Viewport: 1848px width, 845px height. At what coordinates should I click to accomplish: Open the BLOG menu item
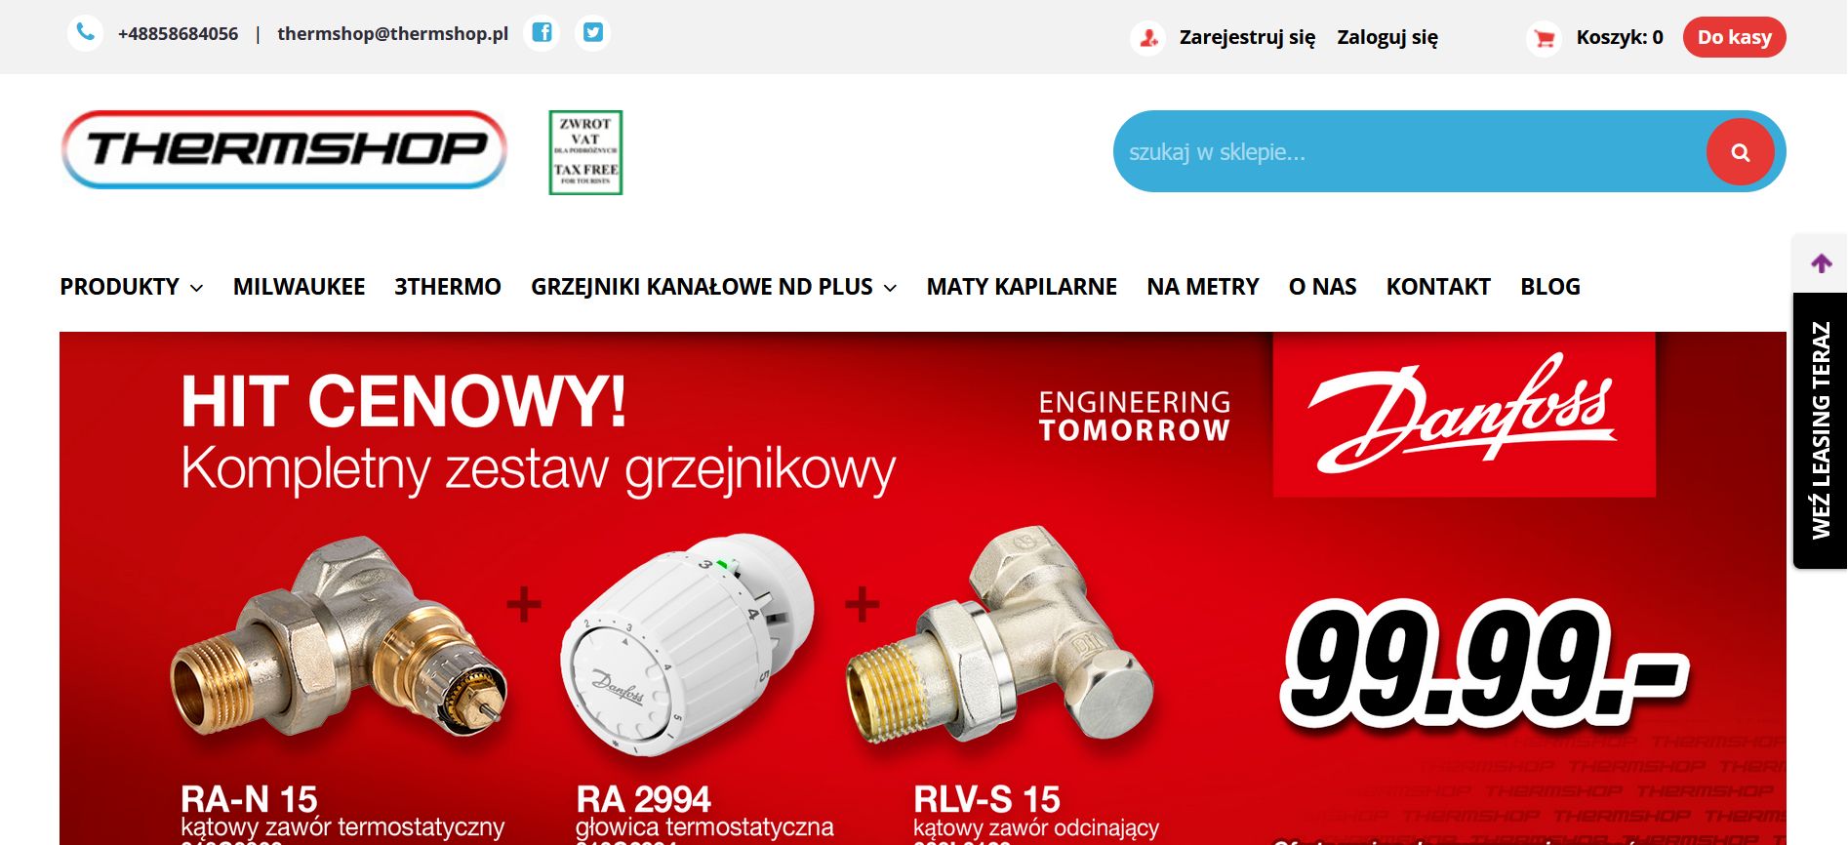[x=1550, y=287]
